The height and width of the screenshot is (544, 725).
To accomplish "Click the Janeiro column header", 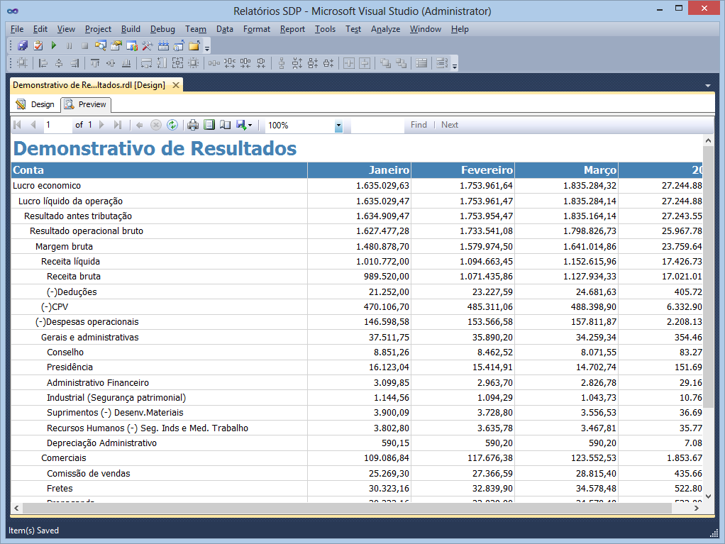I will [359, 170].
